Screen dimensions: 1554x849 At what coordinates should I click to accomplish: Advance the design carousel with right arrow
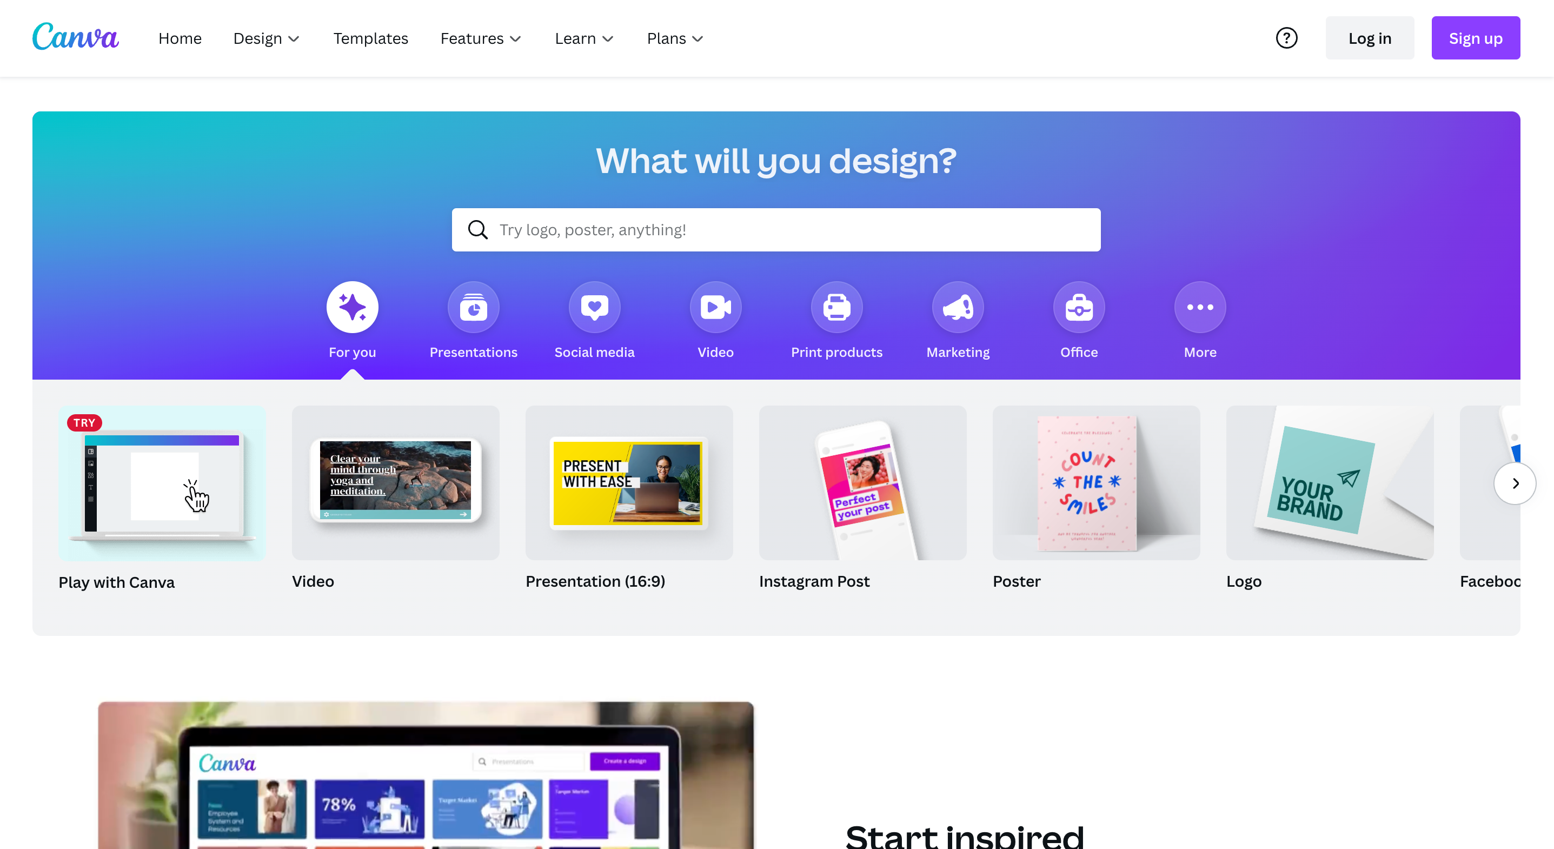[1515, 483]
